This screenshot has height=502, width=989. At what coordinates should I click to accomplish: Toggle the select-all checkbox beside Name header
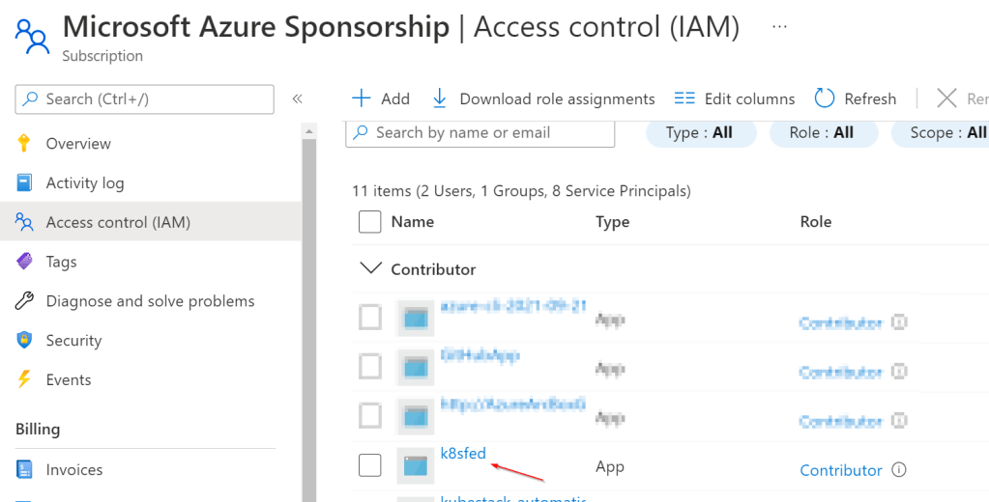pos(370,222)
